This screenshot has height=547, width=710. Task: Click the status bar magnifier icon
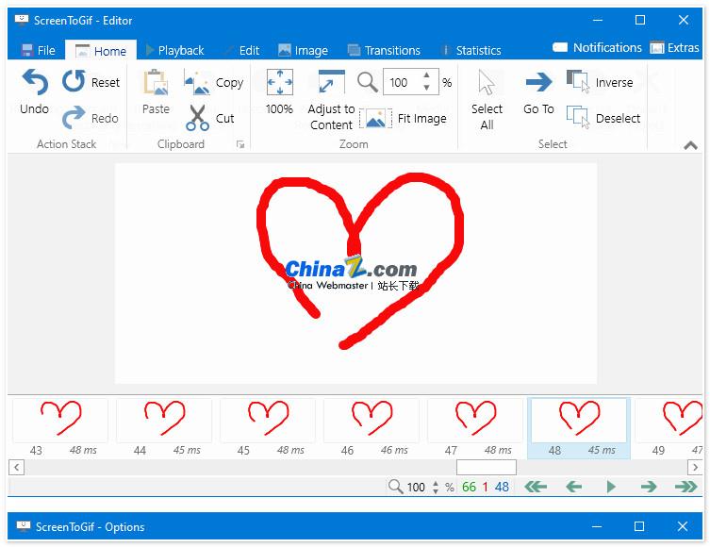point(395,487)
